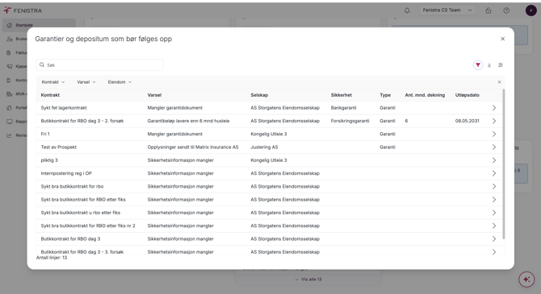
Task: Expand Vis alle 13 behind dialog
Action: pyautogui.click(x=308, y=280)
